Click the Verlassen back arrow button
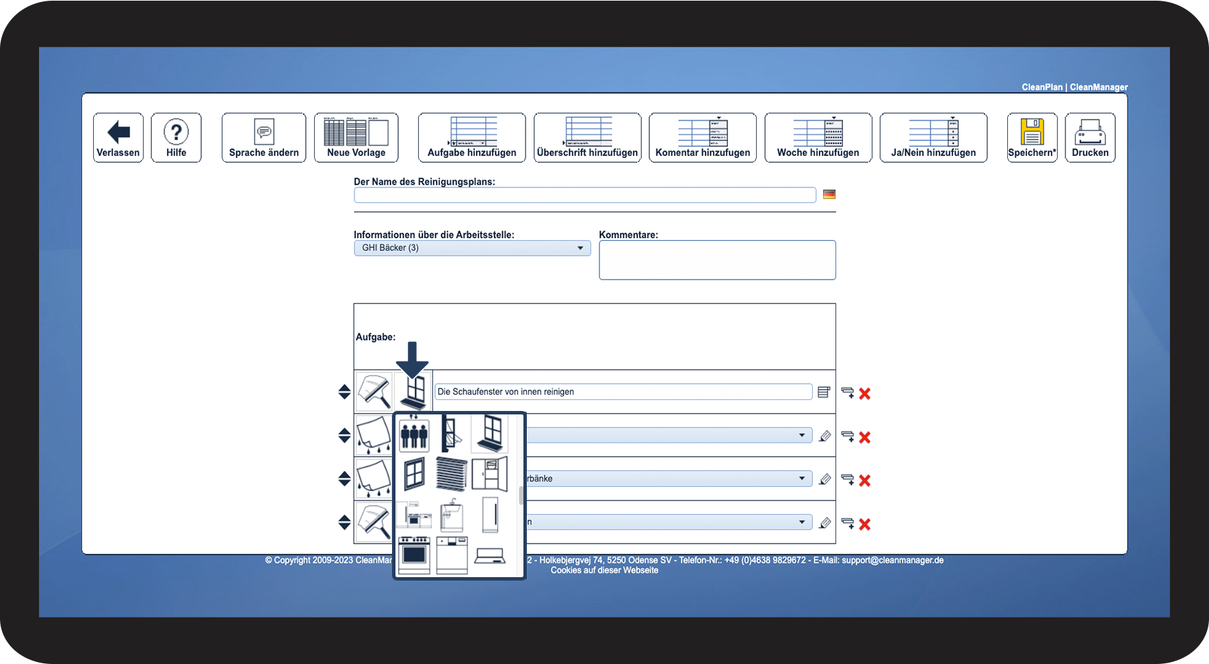Screen dimensions: 1209x664 (x=118, y=137)
